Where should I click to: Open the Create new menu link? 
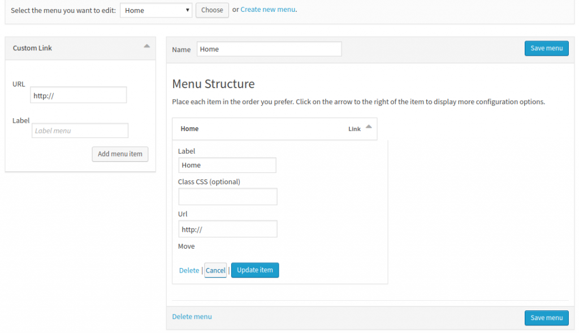[x=267, y=10]
